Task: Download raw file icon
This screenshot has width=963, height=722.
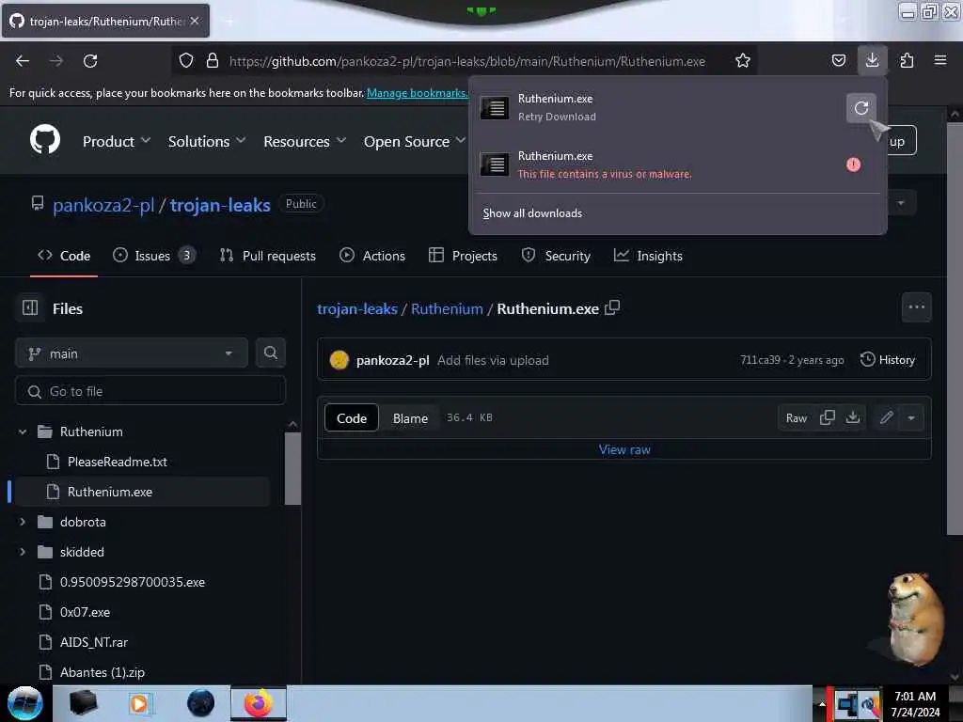Action: point(852,417)
